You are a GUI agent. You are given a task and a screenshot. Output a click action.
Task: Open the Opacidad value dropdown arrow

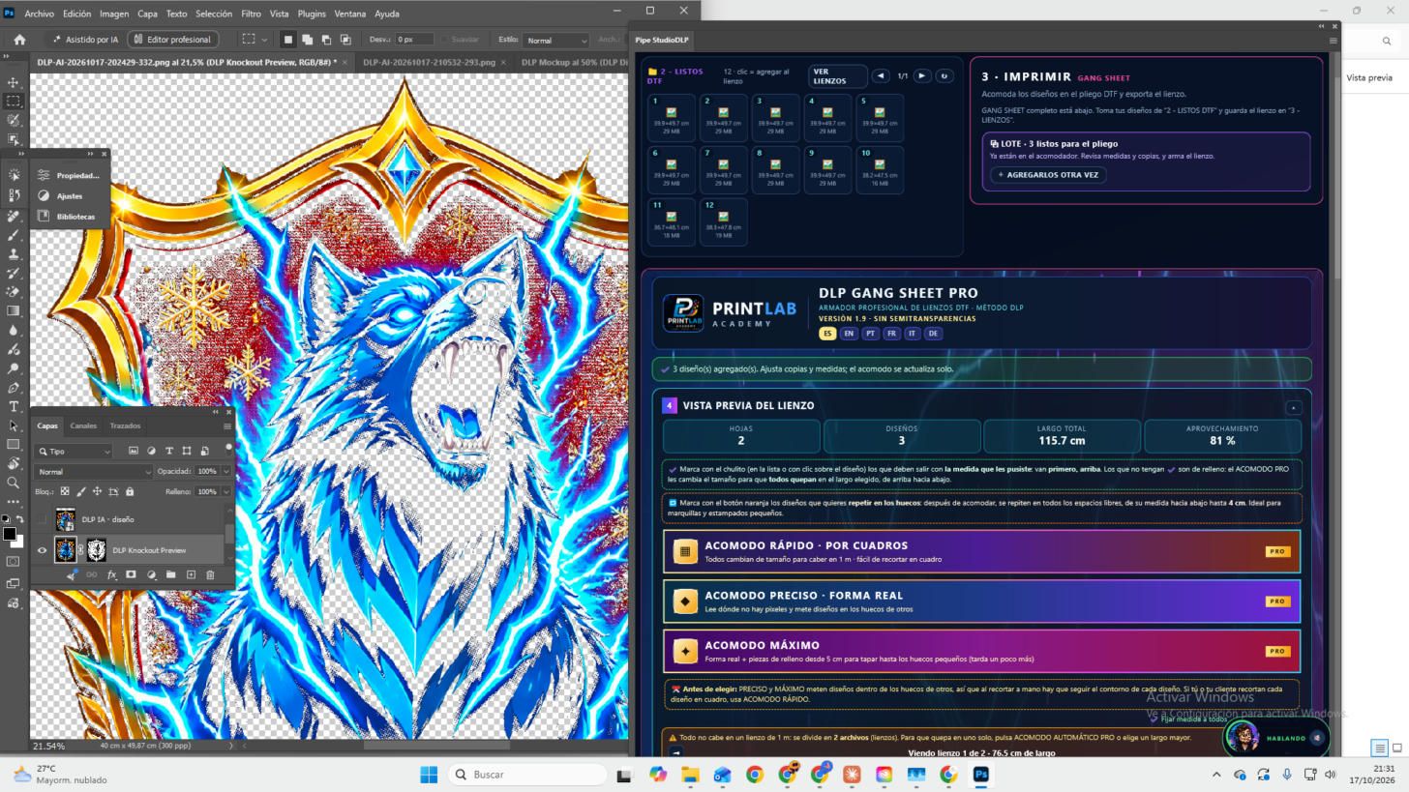click(226, 471)
